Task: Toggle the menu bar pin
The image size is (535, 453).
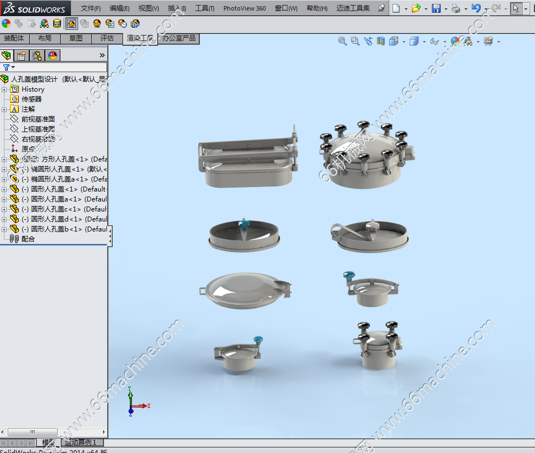Action: tap(381, 8)
